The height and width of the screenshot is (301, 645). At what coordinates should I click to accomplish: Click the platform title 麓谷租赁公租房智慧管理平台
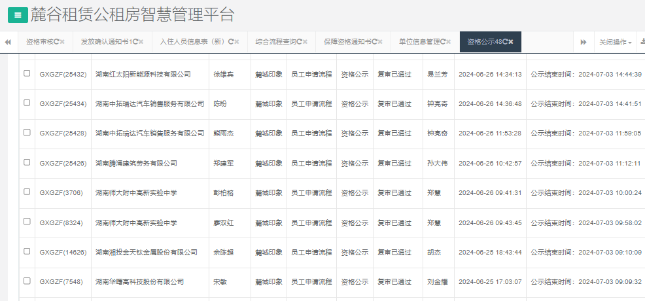tap(132, 15)
